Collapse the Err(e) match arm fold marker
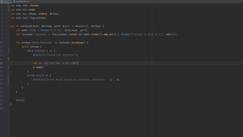Viewport: 243px width, 137px height. 9,75
